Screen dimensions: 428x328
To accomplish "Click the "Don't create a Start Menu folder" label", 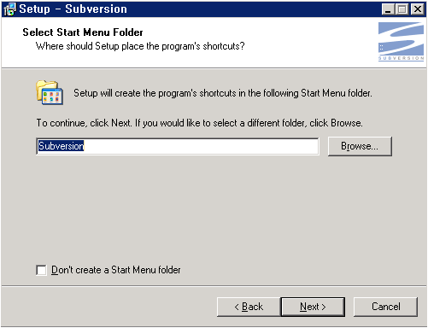I will tap(116, 270).
